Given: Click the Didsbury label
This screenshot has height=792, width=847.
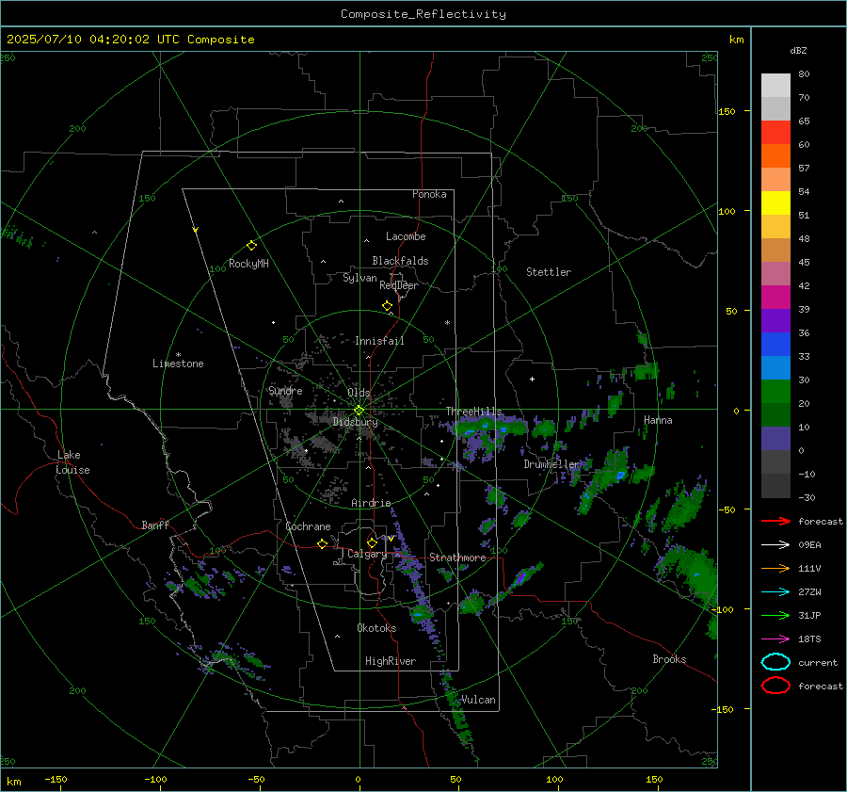Looking at the screenshot, I should pos(356,422).
